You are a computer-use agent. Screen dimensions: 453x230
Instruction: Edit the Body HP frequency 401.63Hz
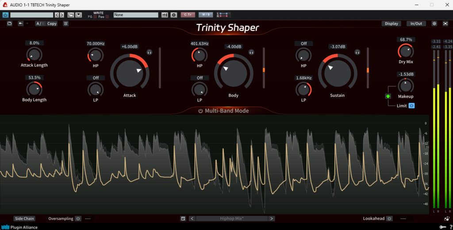(200, 44)
